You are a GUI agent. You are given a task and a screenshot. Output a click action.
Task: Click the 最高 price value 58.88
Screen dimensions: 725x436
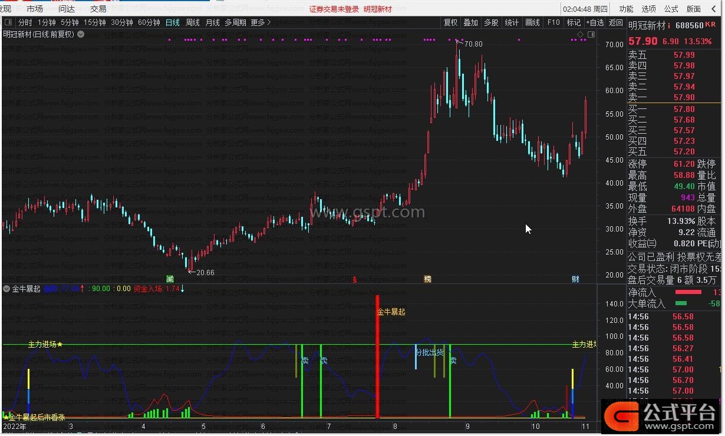[x=684, y=175]
